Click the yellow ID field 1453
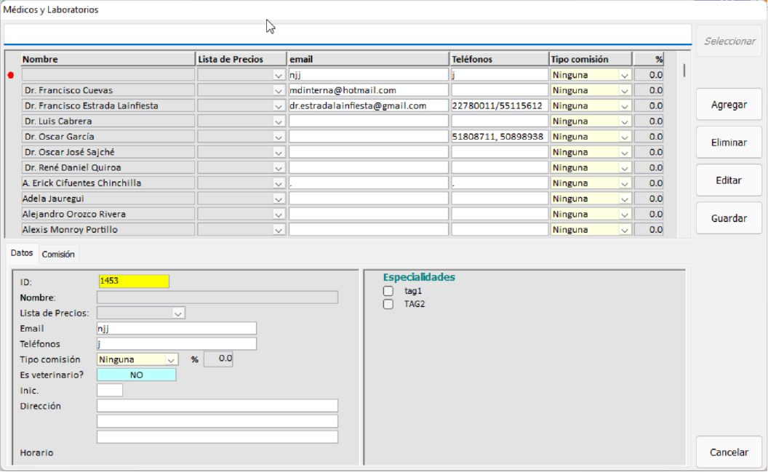 tap(133, 281)
